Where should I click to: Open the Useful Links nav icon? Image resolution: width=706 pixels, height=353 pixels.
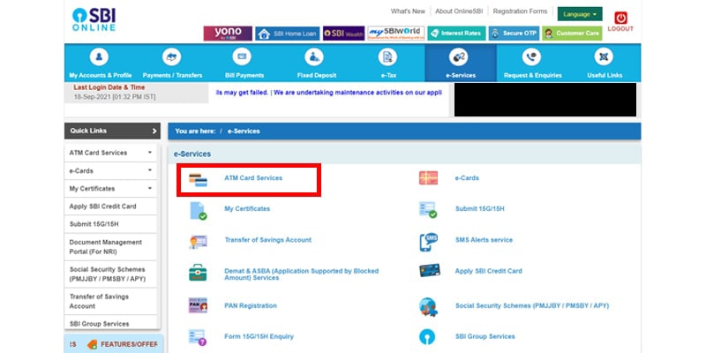click(604, 57)
